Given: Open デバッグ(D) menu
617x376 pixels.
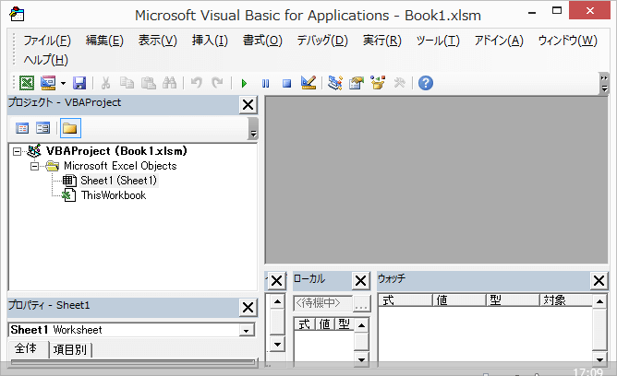Looking at the screenshot, I should (x=322, y=41).
